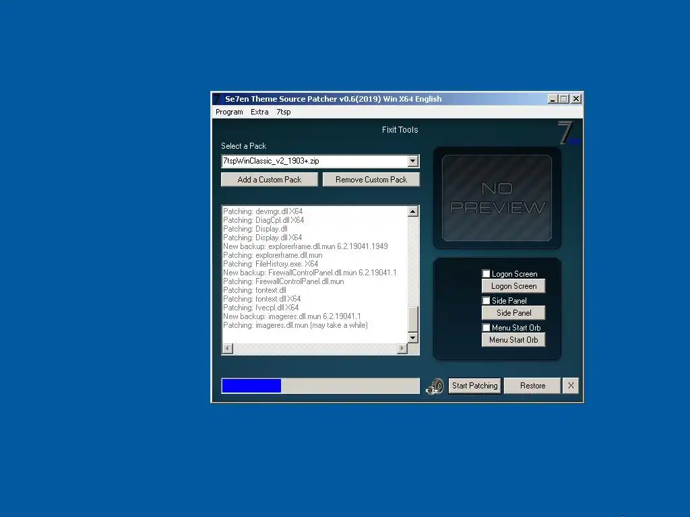
Task: Click the gears settings icon beside Start Patching
Action: (435, 386)
